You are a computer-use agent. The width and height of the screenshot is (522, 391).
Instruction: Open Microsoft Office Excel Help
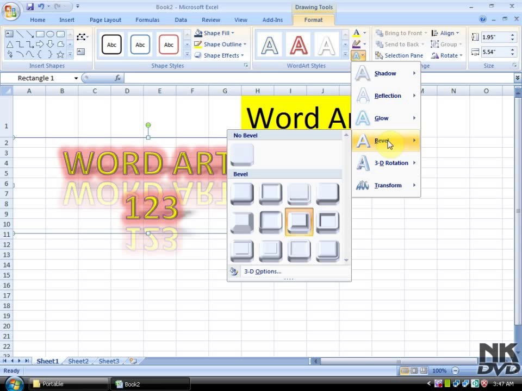pos(482,19)
